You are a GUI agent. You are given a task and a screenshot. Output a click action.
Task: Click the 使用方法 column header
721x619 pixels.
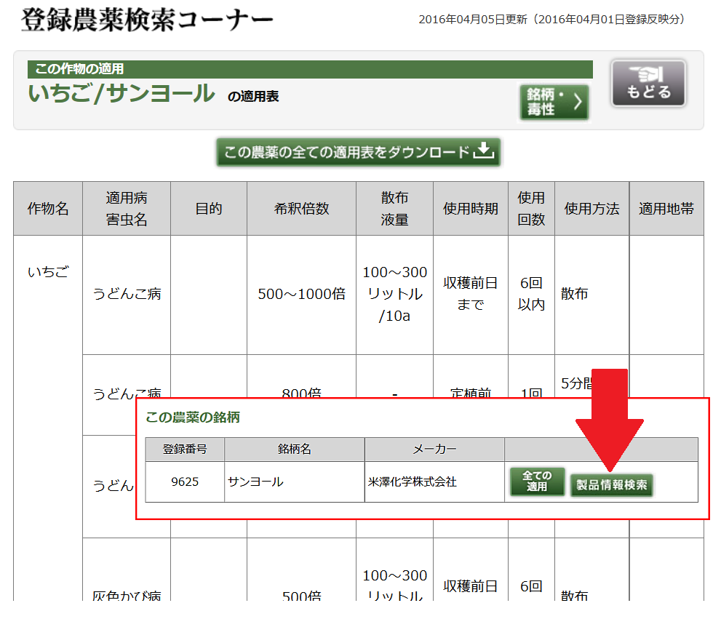[x=591, y=209]
